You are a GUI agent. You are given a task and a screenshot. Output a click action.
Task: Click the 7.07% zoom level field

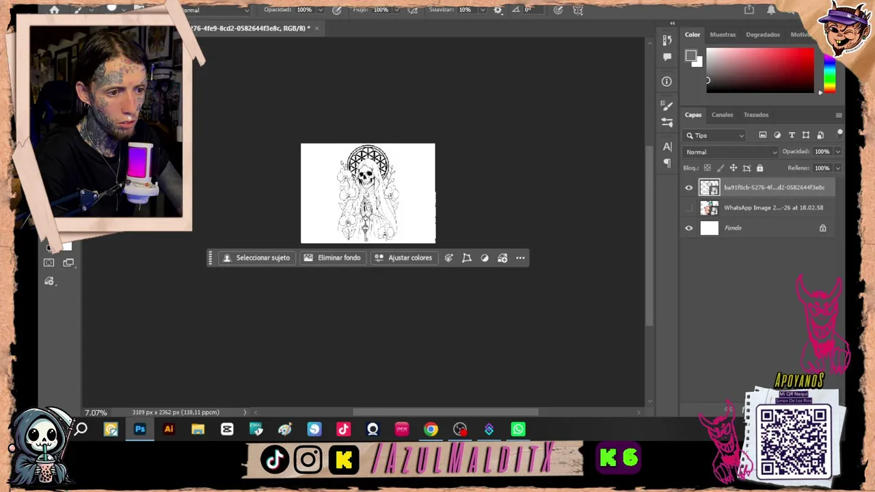tap(96, 413)
